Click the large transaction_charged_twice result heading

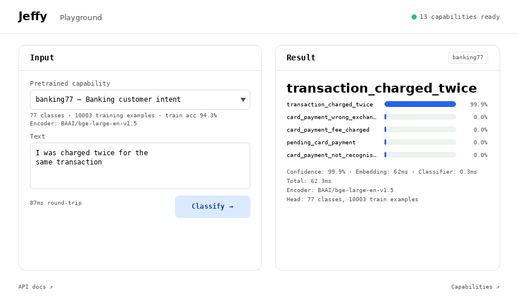point(382,88)
